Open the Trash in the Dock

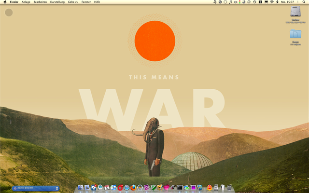pos(229,188)
